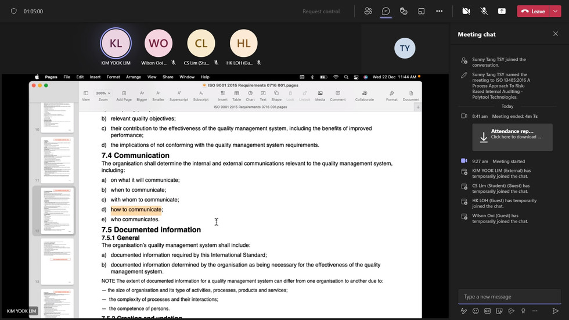
Task: Click the Table toolbar icon
Action: pyautogui.click(x=237, y=96)
